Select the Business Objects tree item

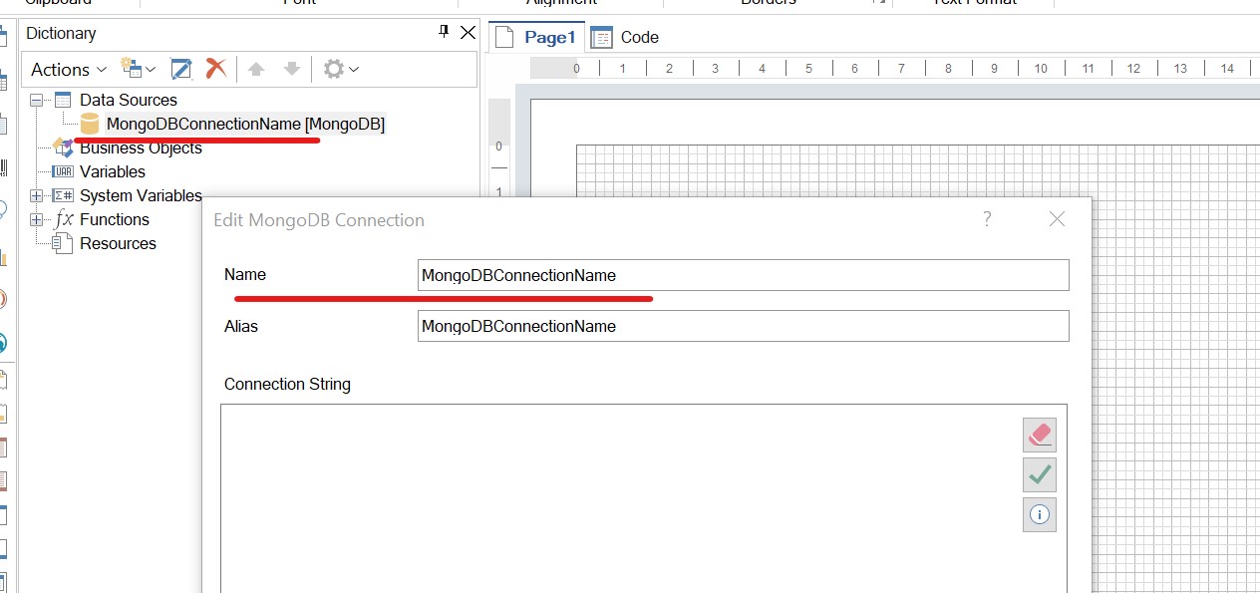point(141,148)
